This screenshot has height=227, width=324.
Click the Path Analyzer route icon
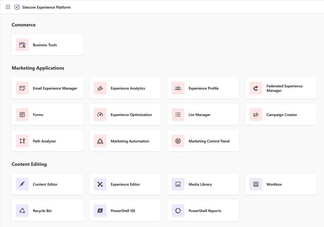pos(22,141)
